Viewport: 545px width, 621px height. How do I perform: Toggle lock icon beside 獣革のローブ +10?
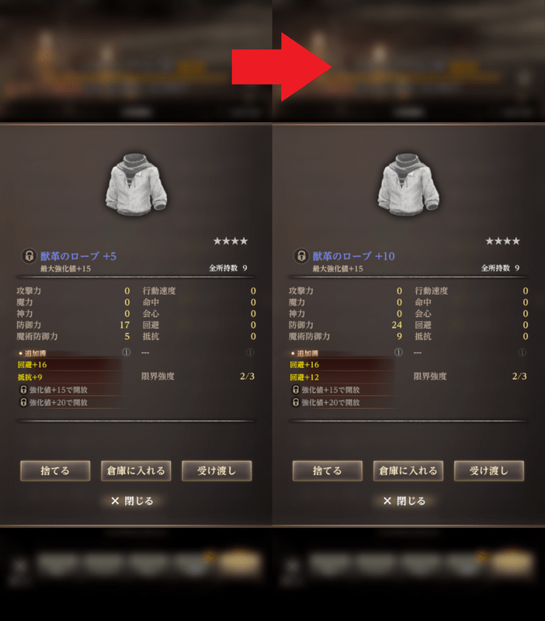click(x=301, y=256)
